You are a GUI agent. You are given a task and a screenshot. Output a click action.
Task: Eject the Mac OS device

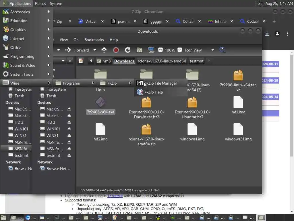[69, 109]
